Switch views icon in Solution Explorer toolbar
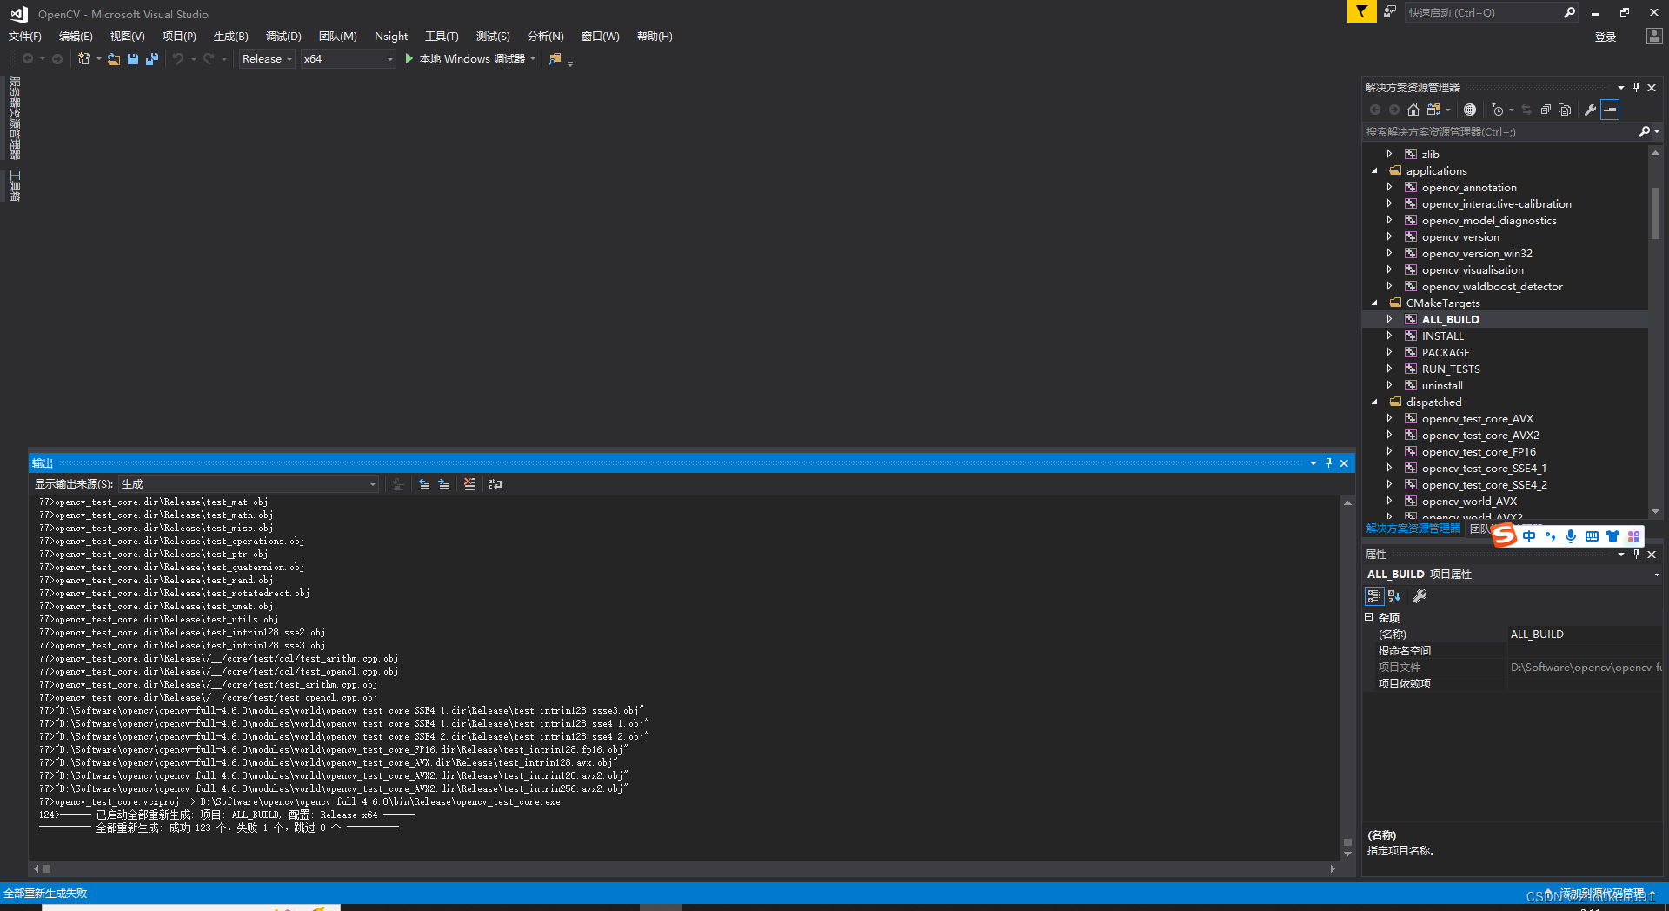This screenshot has height=911, width=1669. 1433,110
